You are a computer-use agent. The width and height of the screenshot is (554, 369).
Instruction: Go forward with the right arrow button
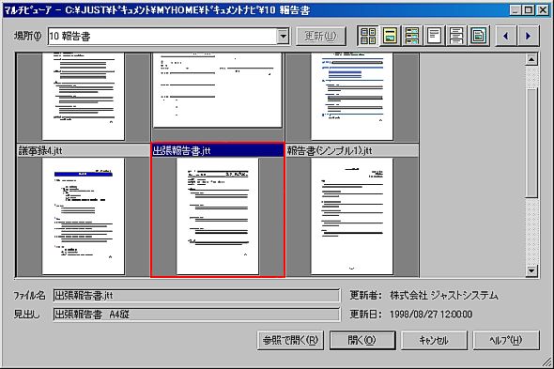[529, 36]
